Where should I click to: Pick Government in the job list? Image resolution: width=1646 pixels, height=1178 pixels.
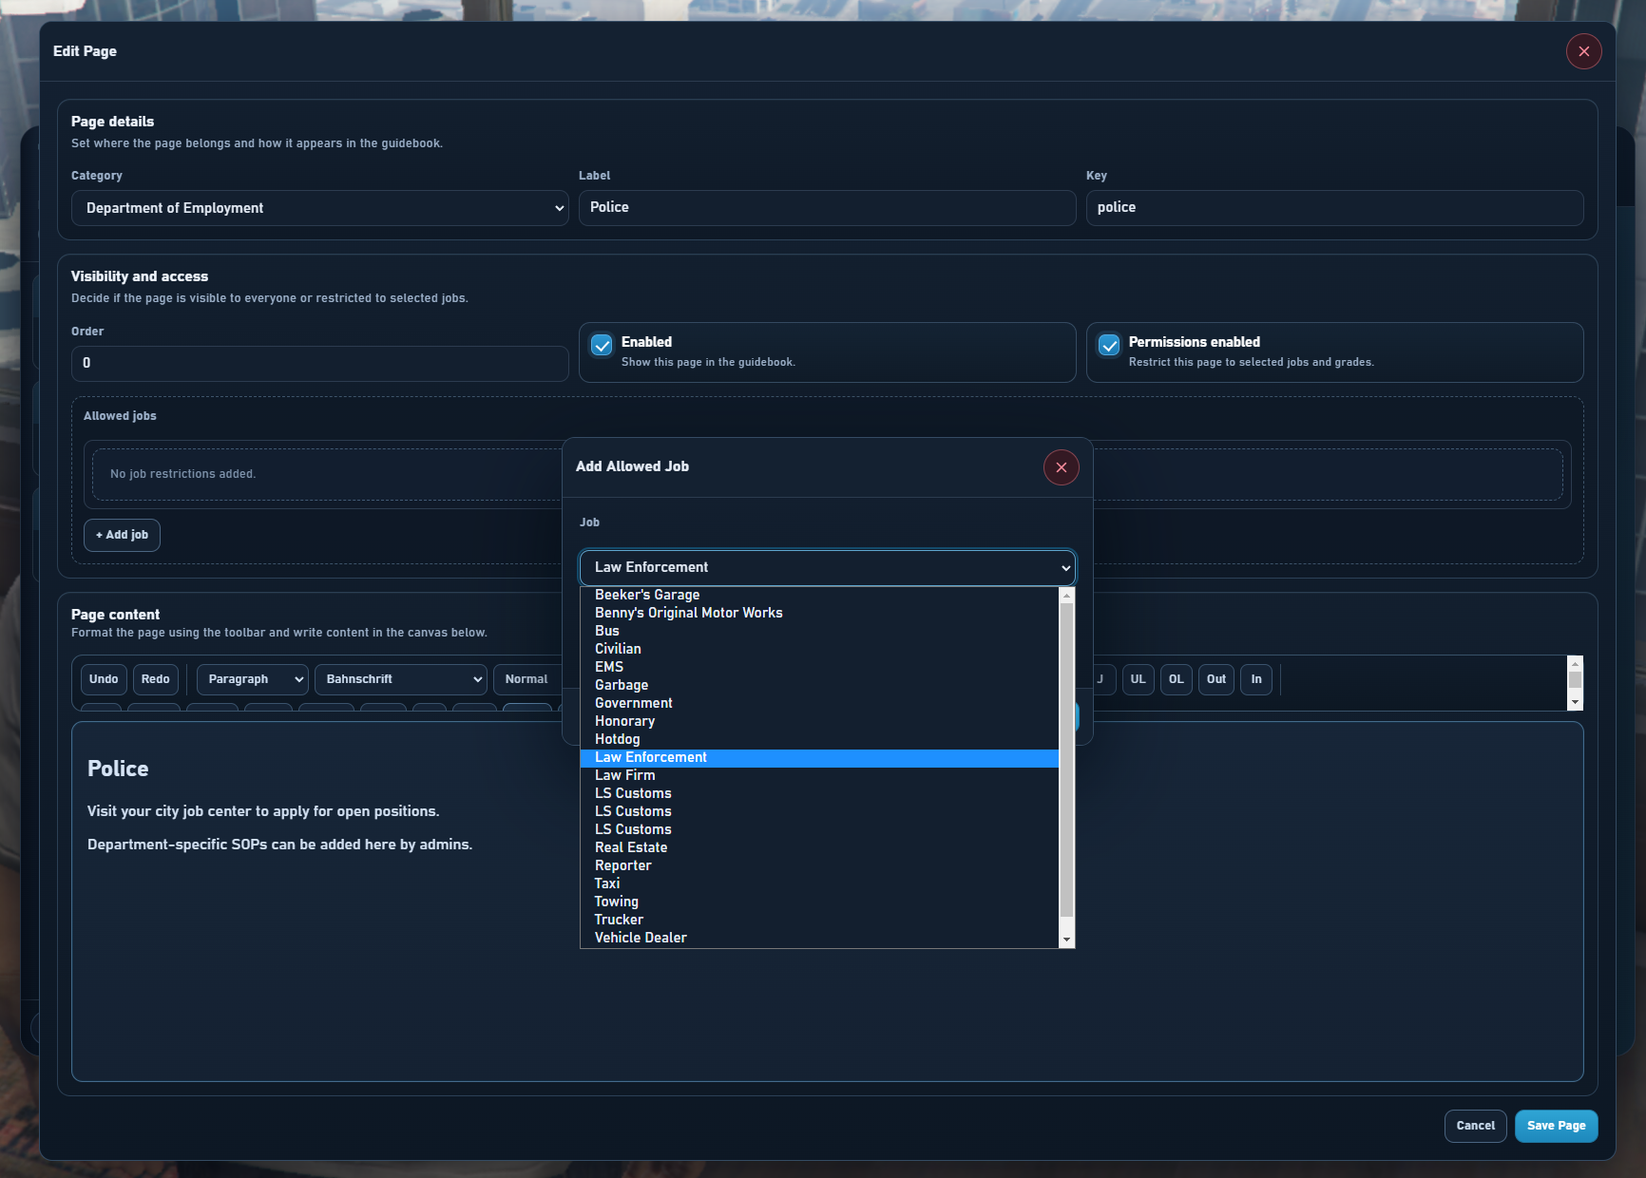(819, 704)
